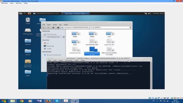This screenshot has height=103, width=183.
Task: Select VBOXADDITIO... device in sidebar
Action: point(52,37)
